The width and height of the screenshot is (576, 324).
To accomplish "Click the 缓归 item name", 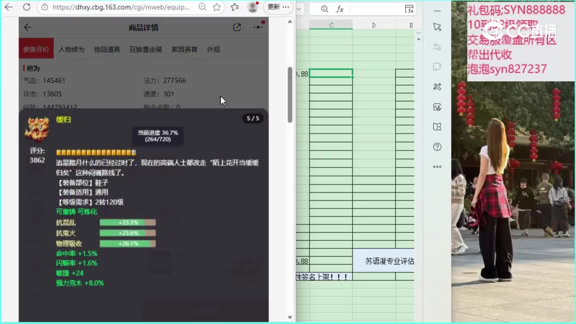I will point(64,119).
